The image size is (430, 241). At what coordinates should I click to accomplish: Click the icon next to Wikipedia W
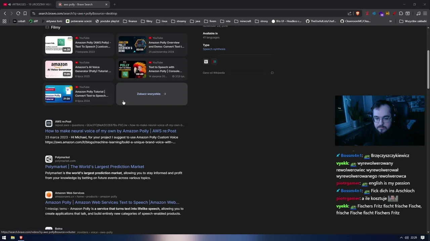[215, 62]
